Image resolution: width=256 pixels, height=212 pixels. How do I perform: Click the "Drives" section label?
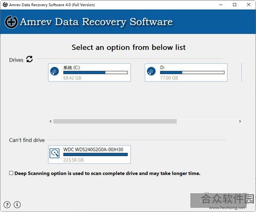tap(16, 60)
